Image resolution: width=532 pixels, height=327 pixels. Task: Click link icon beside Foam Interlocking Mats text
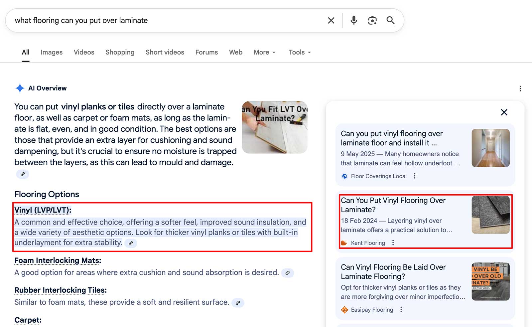[288, 273]
